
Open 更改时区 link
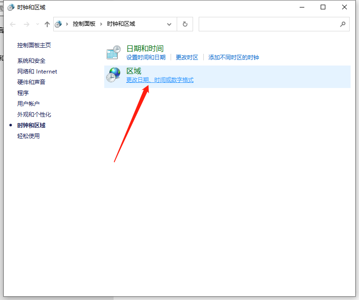[x=187, y=57]
